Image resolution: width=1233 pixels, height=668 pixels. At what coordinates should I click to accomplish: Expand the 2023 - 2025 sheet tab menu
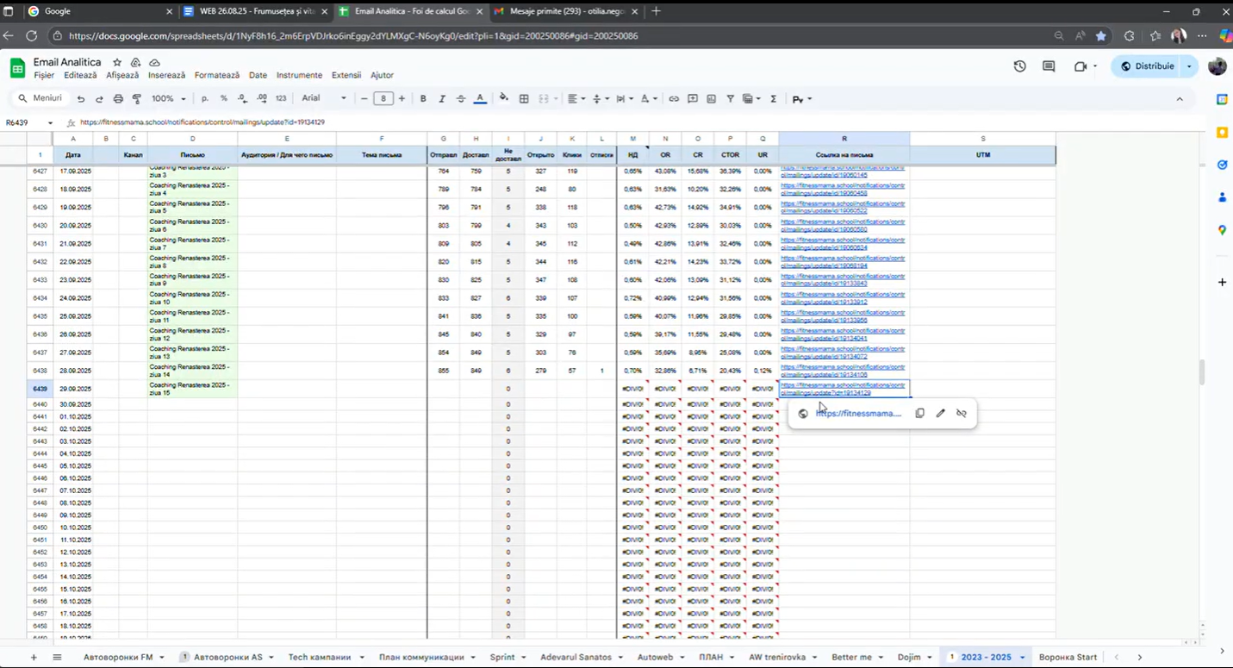[1022, 658]
